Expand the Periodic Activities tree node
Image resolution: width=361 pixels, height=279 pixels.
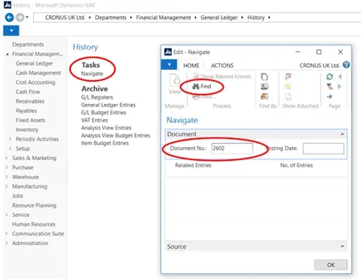point(10,139)
